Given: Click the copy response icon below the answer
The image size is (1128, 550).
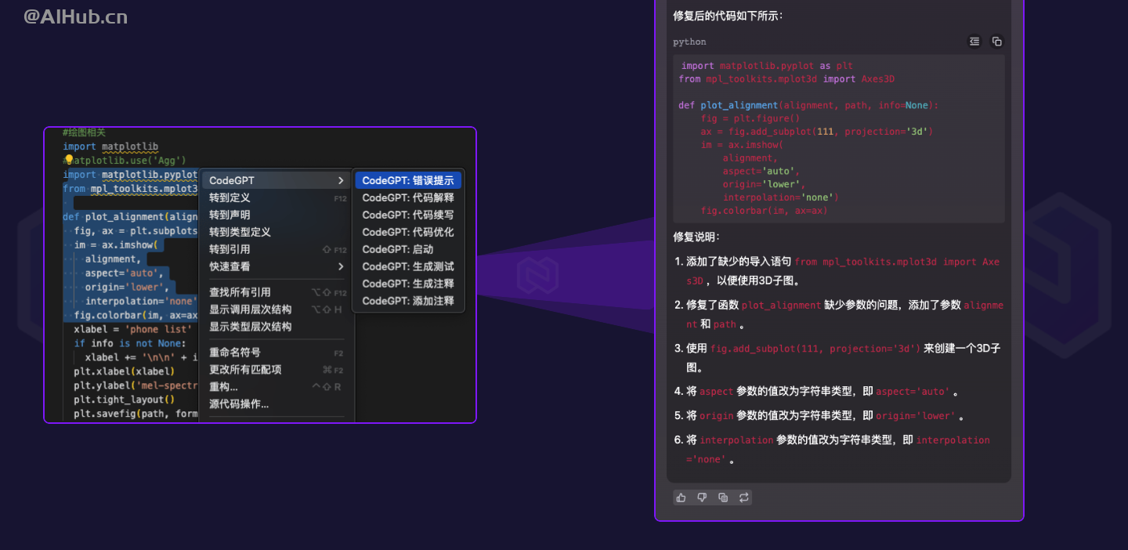Looking at the screenshot, I should (x=723, y=497).
